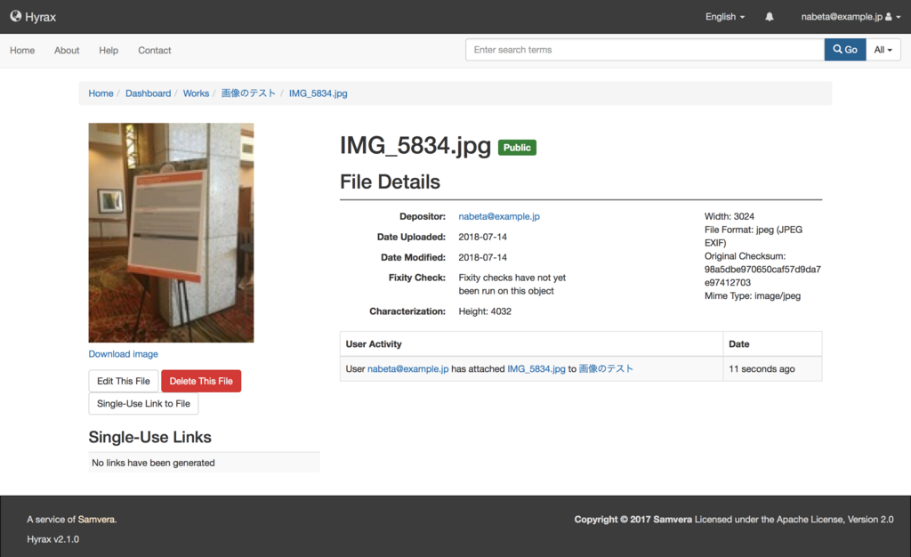The height and width of the screenshot is (557, 911).
Task: Go to Home in the navigation bar
Action: point(22,51)
